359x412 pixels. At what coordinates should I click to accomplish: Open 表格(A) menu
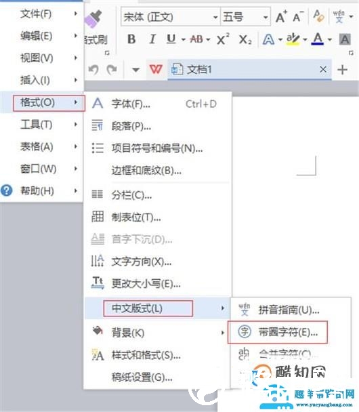point(42,146)
